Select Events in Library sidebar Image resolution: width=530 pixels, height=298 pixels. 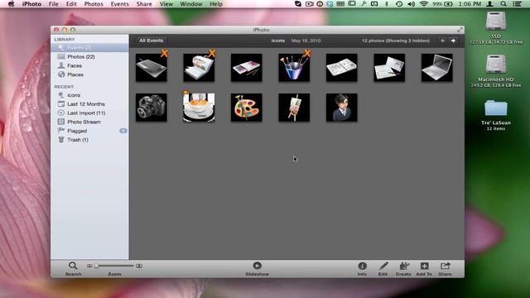(x=89, y=48)
